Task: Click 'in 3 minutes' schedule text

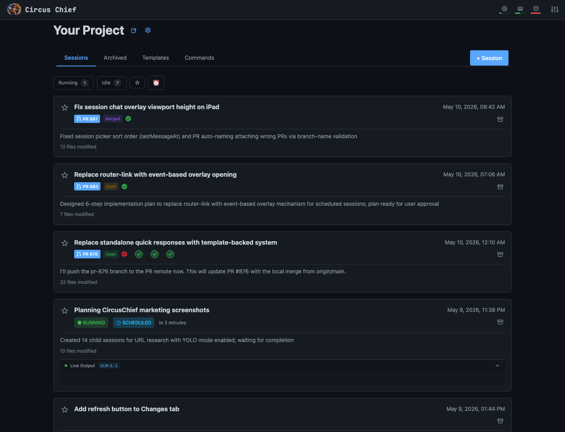Action: click(173, 323)
